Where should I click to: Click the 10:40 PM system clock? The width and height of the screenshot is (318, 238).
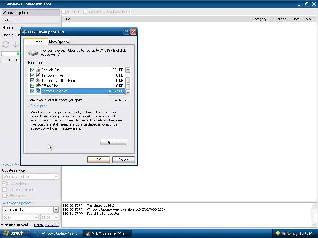pos(307,233)
